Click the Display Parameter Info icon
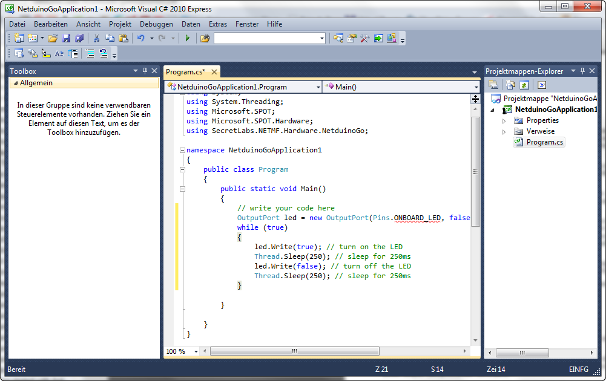The height and width of the screenshot is (381, 606). [x=33, y=53]
